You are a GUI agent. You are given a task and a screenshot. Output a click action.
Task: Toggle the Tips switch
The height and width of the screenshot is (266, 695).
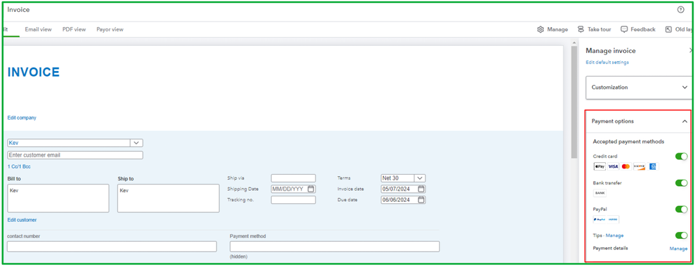point(681,235)
